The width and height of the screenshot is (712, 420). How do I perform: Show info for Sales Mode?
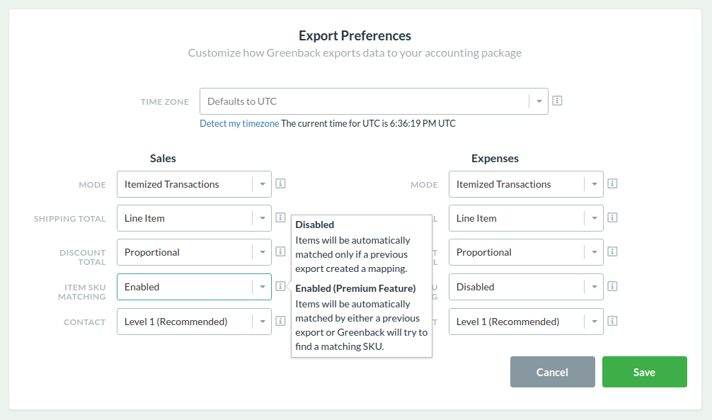click(280, 183)
